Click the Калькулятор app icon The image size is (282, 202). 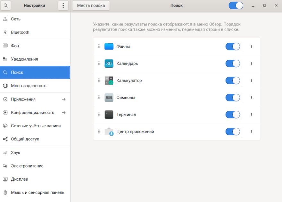pyautogui.click(x=109, y=80)
